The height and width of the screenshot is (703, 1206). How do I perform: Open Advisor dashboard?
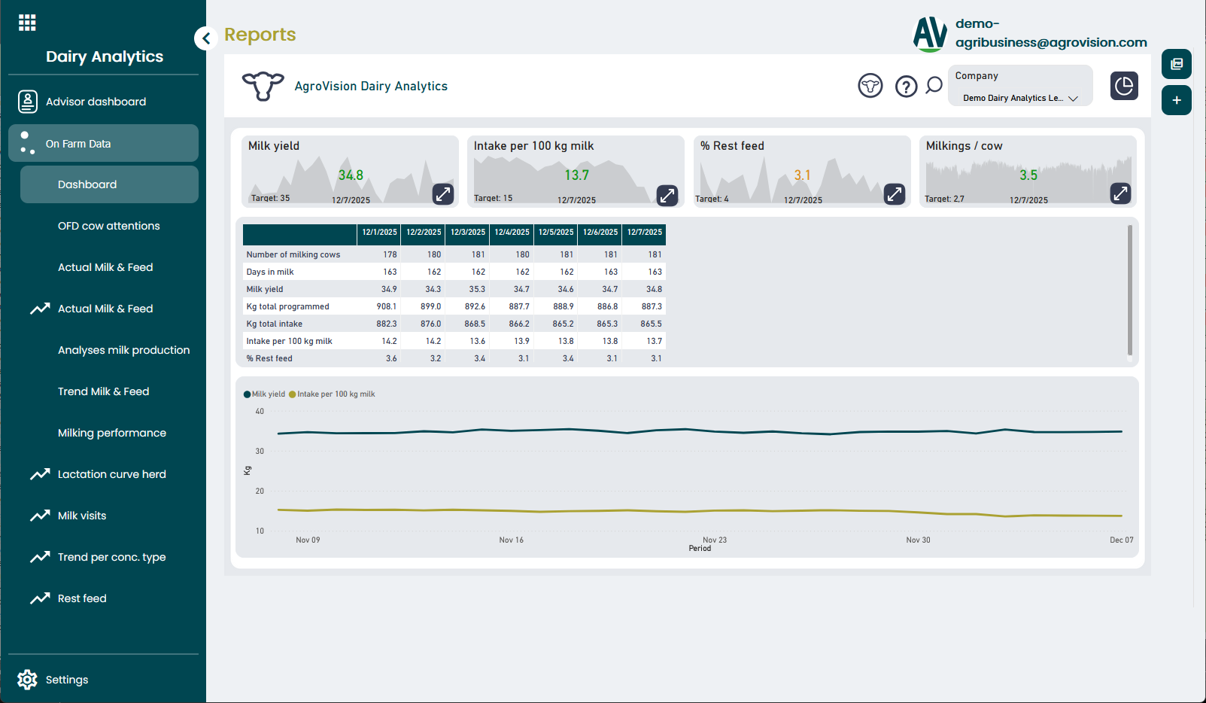pos(96,102)
